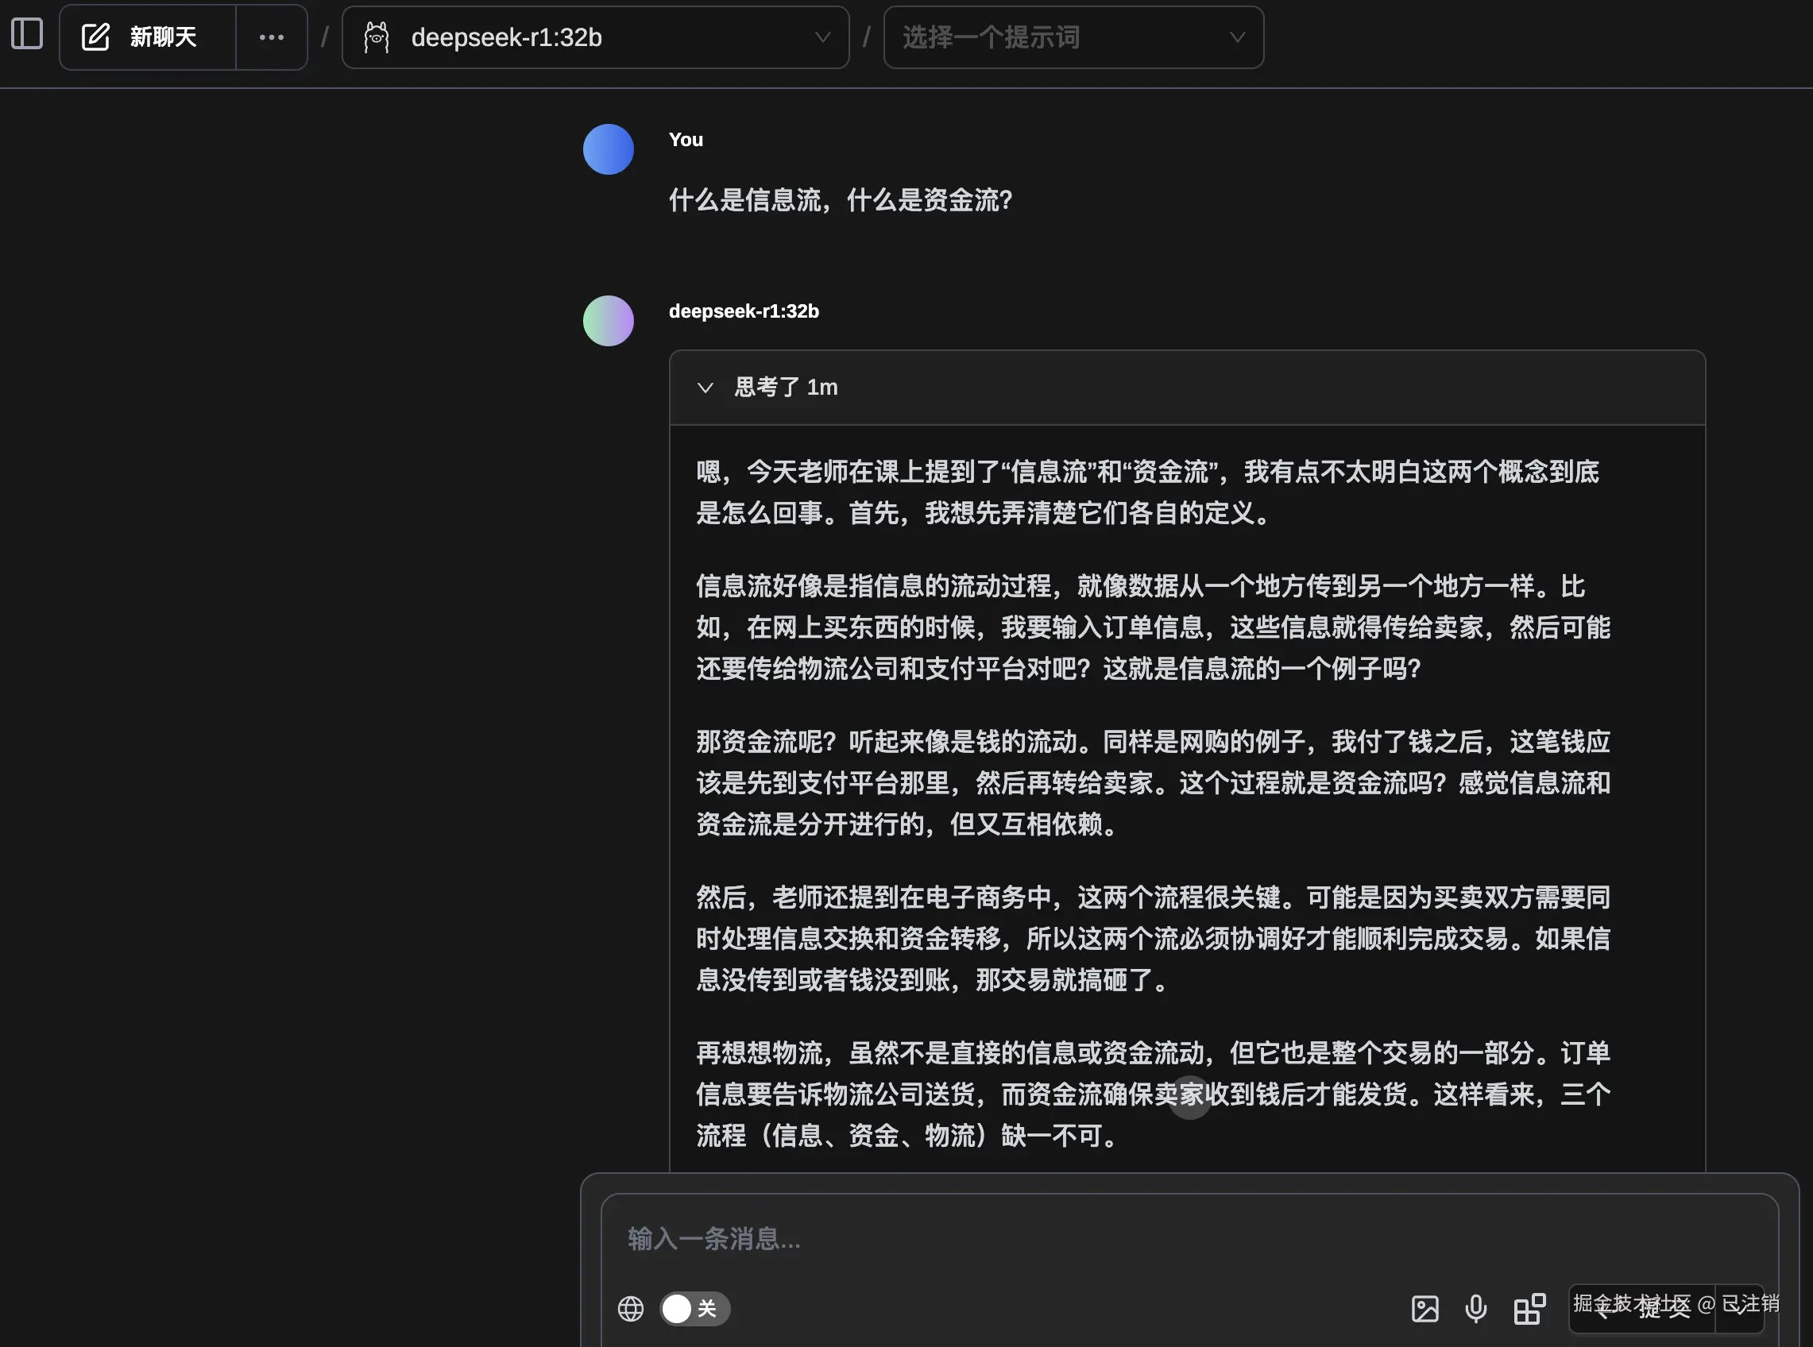Click the deepseek-r1:32b sender name label
The width and height of the screenshot is (1813, 1347).
(743, 311)
